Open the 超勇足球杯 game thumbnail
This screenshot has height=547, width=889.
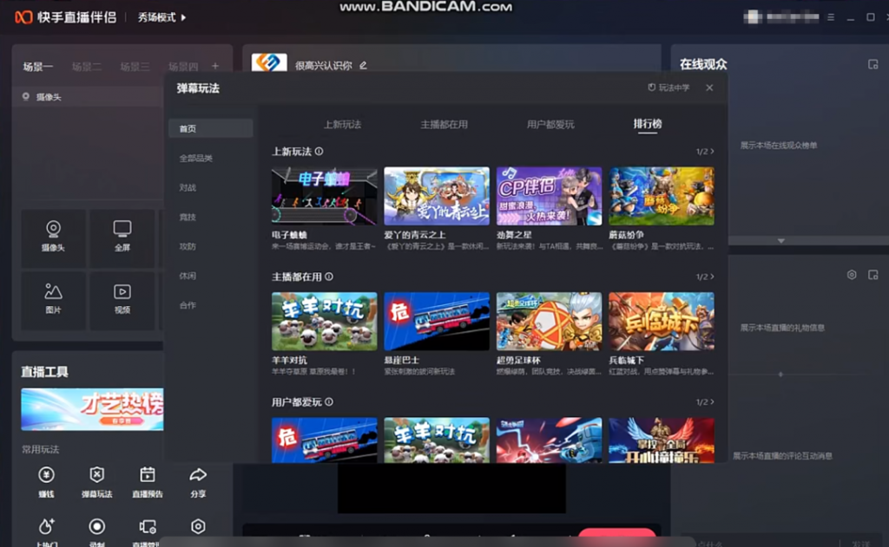[x=549, y=321]
